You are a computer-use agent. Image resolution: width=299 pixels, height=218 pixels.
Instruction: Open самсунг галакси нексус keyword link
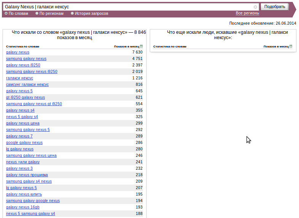(27, 85)
